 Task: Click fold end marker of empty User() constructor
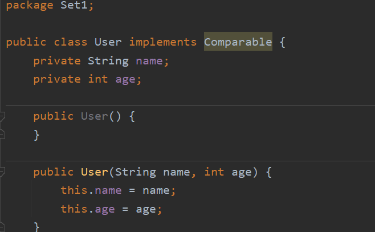tap(2, 135)
